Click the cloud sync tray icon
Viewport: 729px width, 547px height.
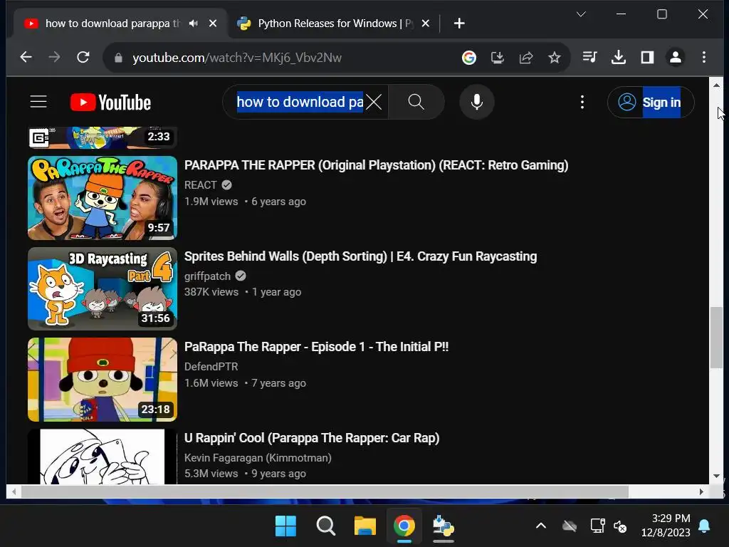click(x=569, y=526)
